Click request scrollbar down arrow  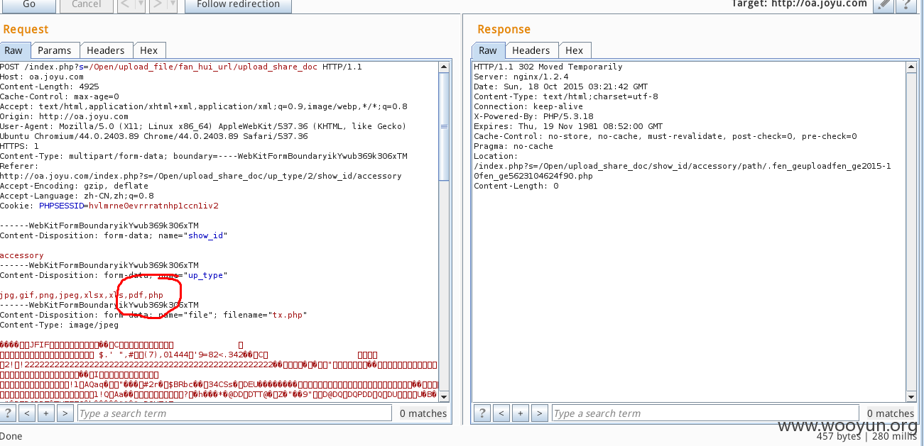pos(444,396)
